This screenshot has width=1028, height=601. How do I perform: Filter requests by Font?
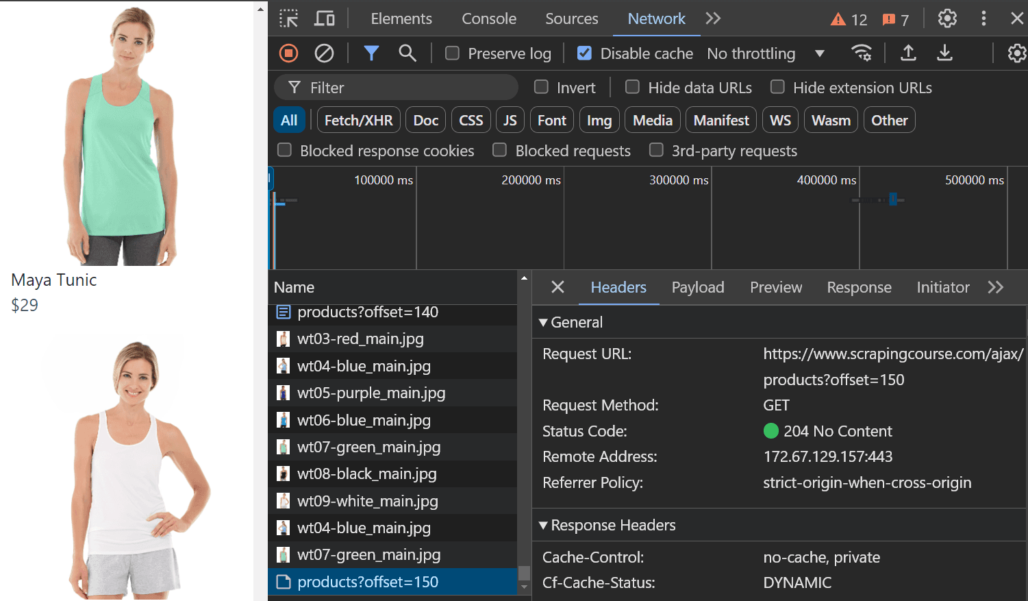(551, 120)
